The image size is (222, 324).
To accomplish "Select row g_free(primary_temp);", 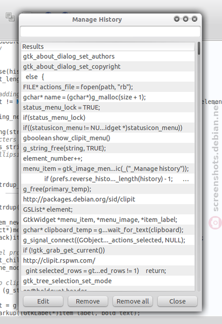I will coord(108,189).
